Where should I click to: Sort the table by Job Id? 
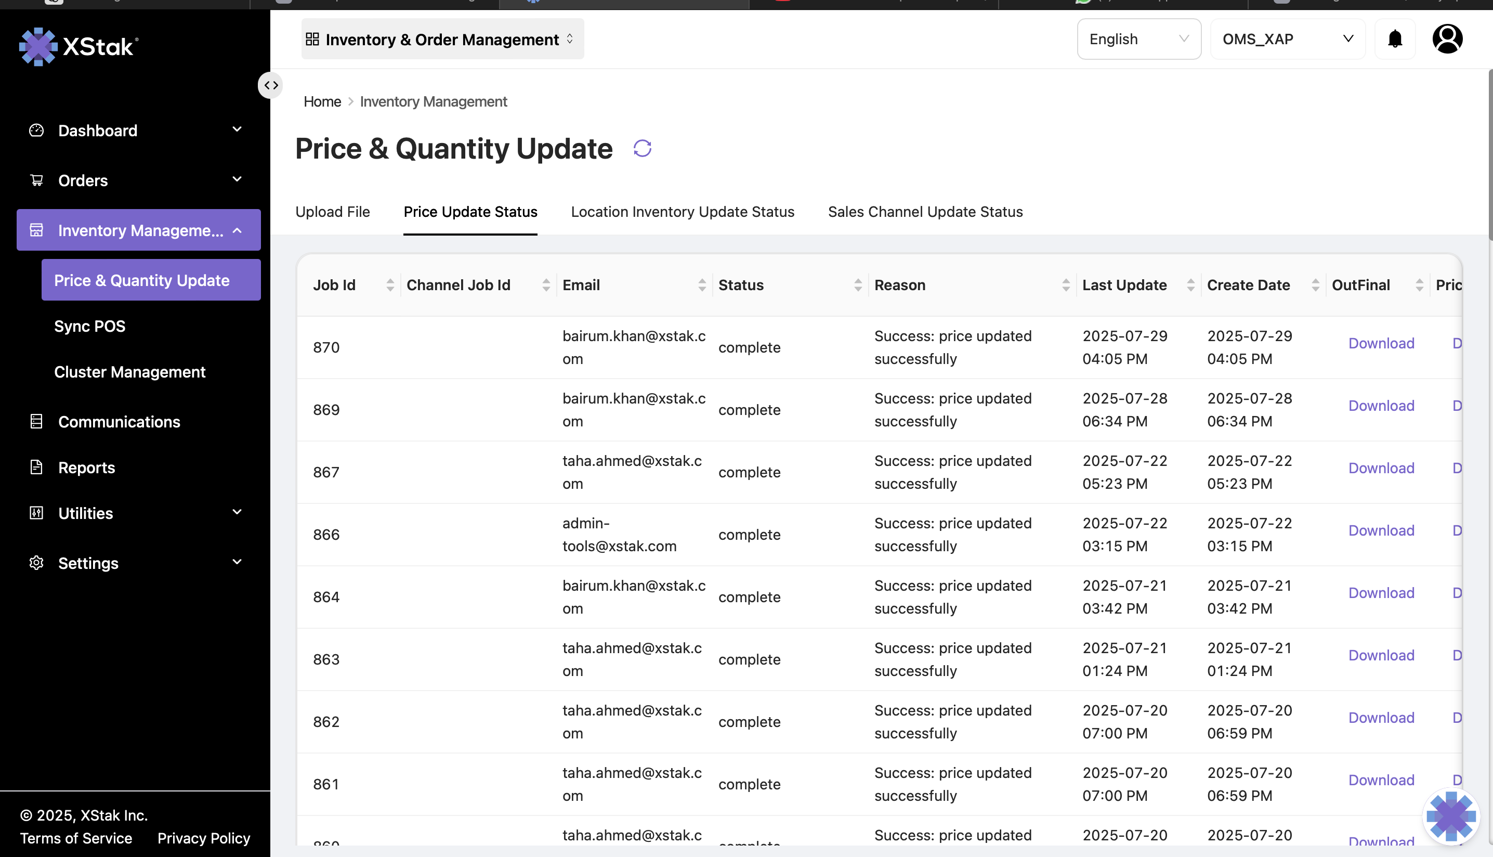(x=390, y=285)
